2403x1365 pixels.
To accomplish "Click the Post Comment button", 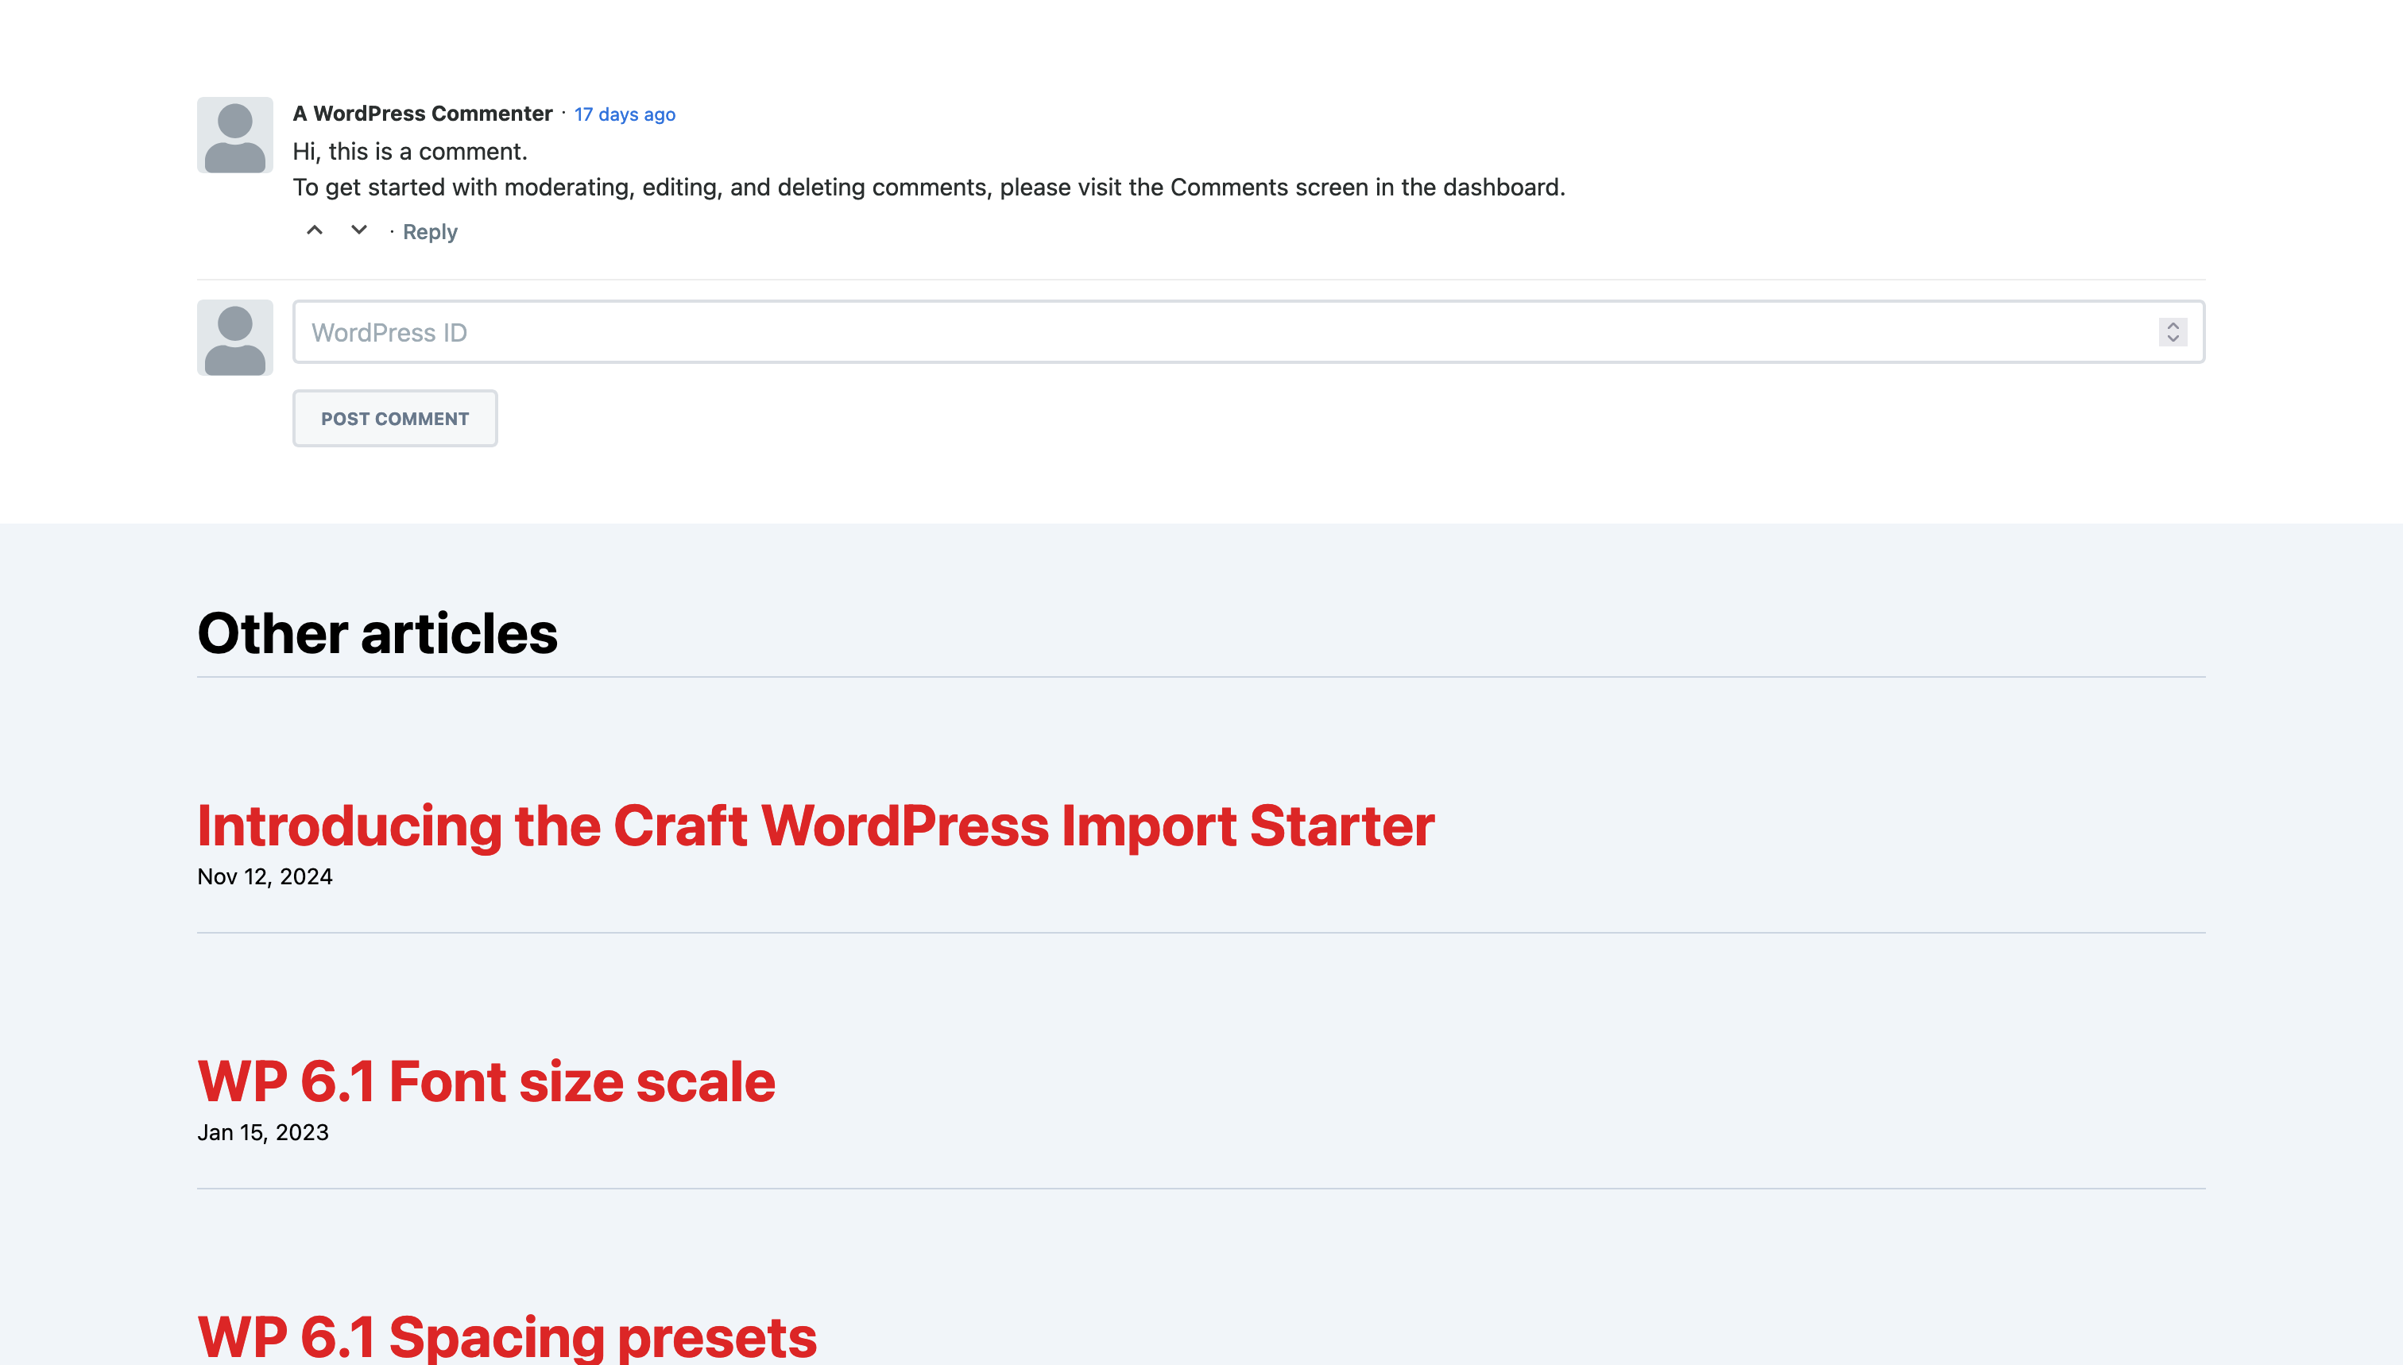I will point(395,418).
